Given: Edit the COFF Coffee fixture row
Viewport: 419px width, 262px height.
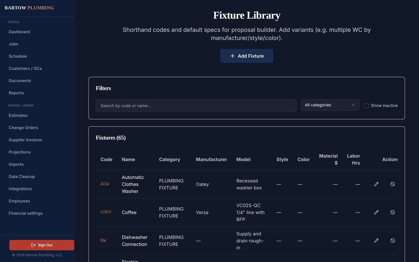Looking at the screenshot, I should [x=376, y=212].
